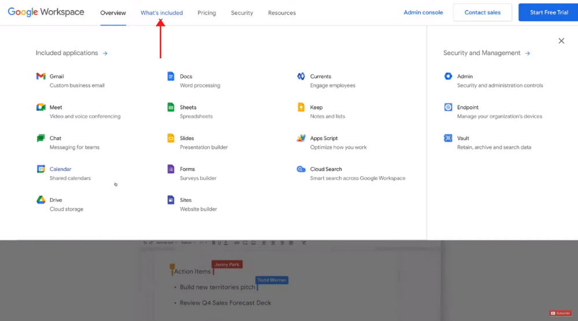Click arrow next to Security and Management
This screenshot has height=321, width=578.
coord(528,53)
